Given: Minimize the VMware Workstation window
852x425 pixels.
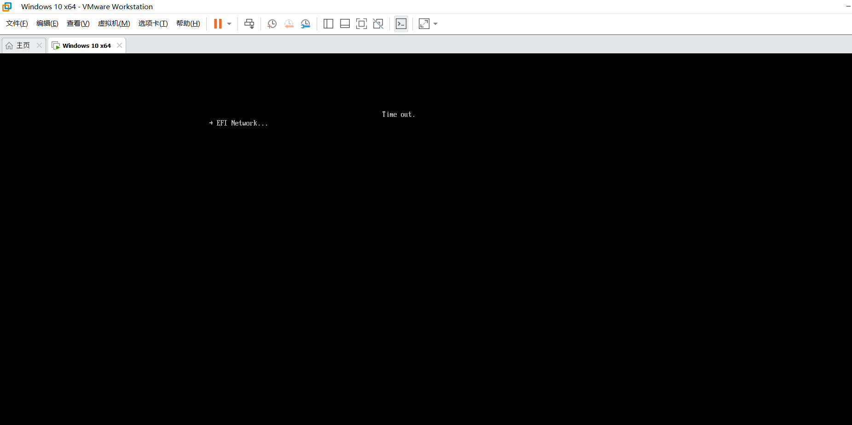Looking at the screenshot, I should 848,6.
